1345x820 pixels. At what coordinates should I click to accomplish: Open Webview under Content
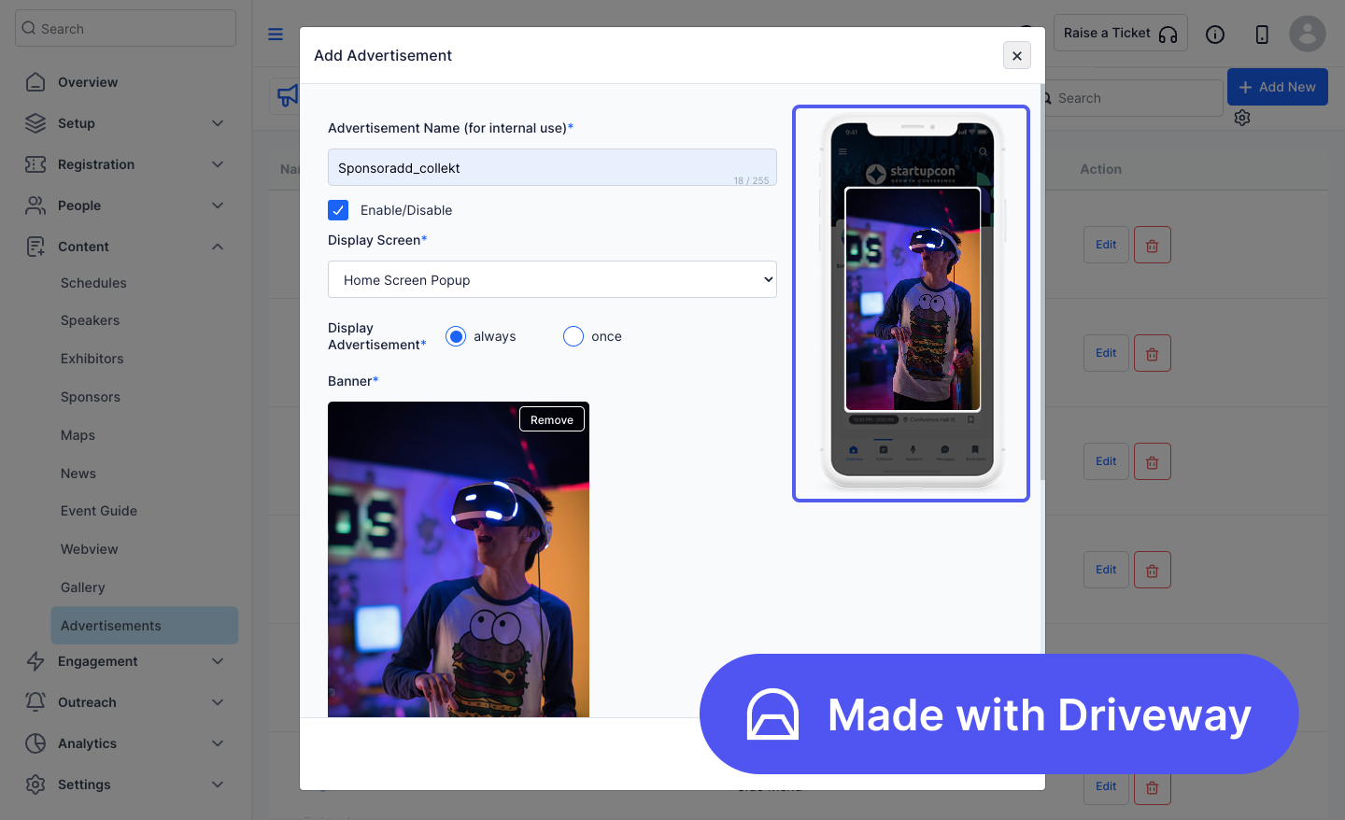90,549
